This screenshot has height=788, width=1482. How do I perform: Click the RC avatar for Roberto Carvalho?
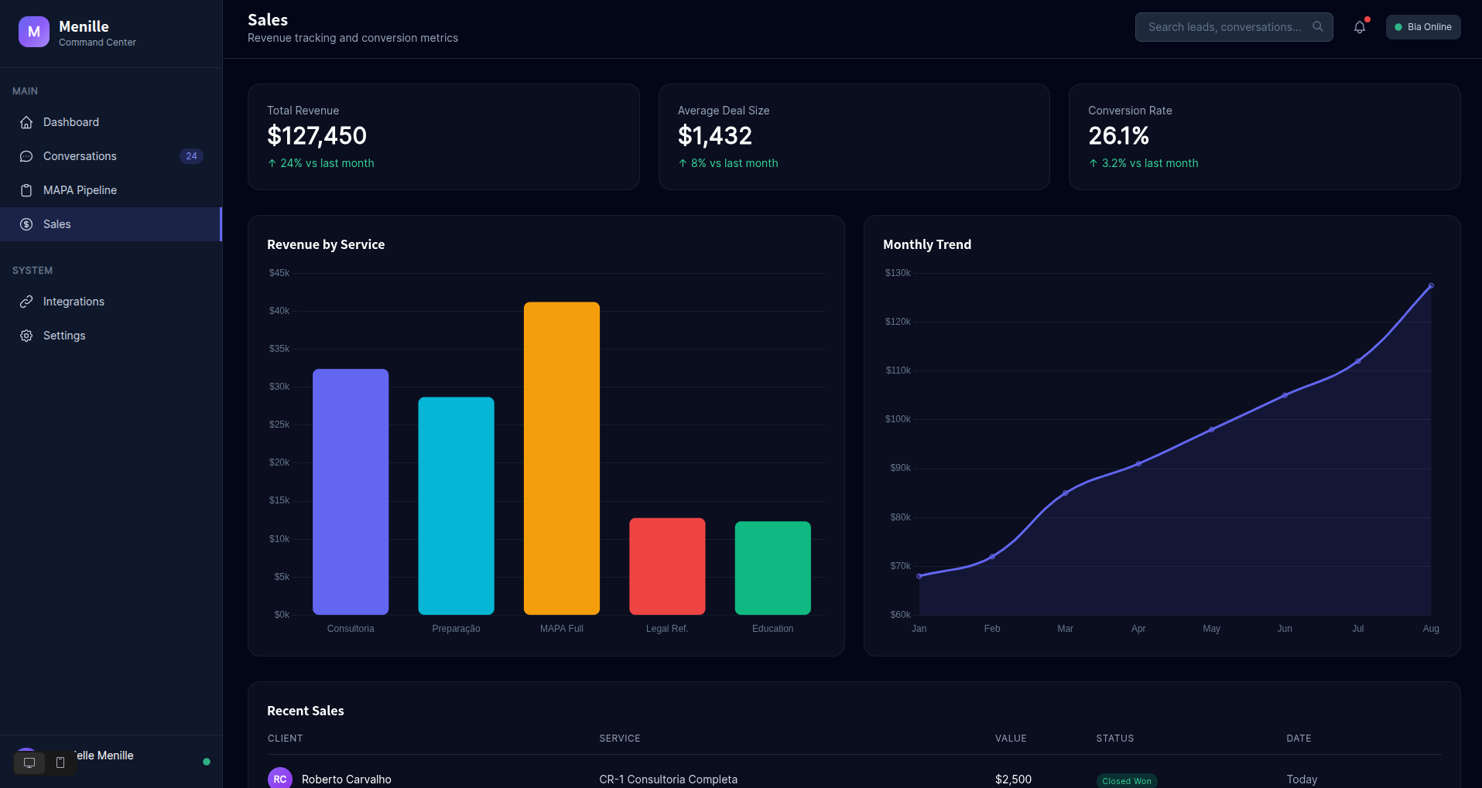280,779
